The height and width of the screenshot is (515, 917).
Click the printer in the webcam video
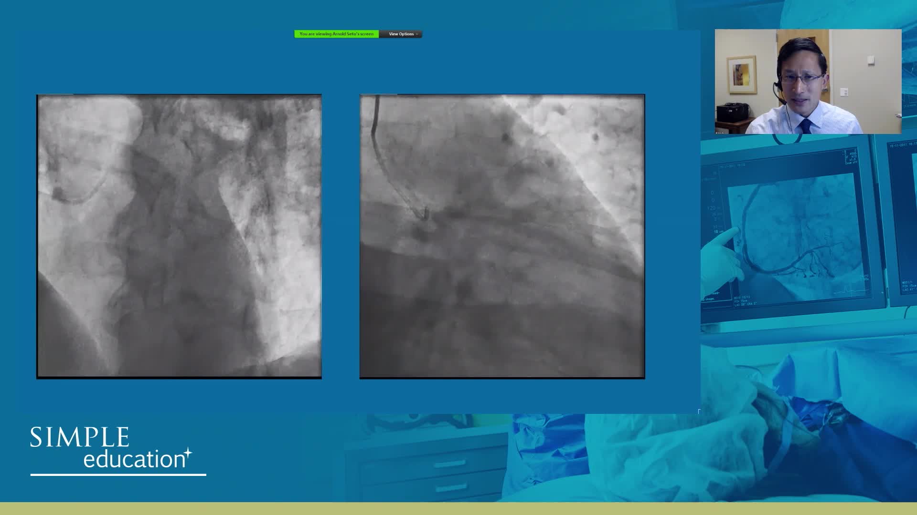pos(732,113)
